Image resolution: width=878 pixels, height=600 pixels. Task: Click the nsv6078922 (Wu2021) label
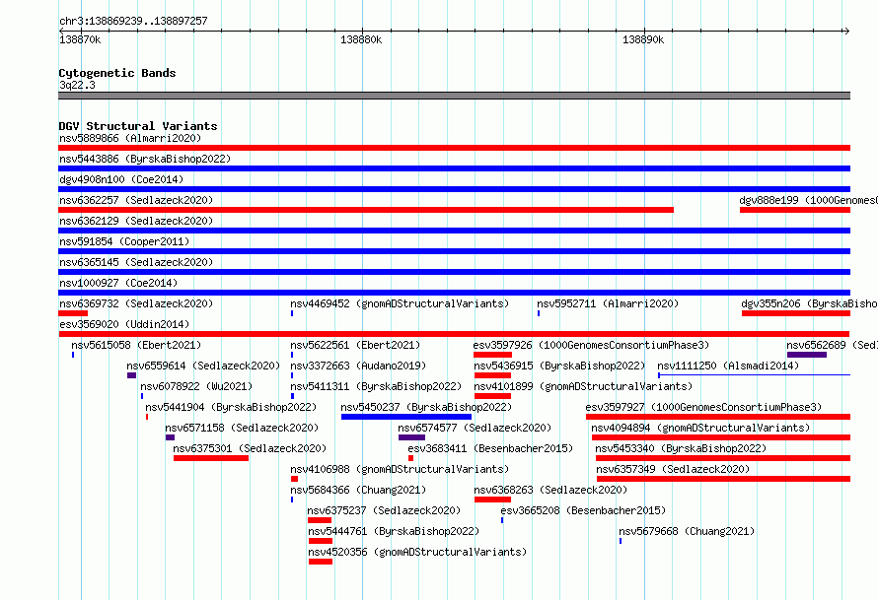196,386
